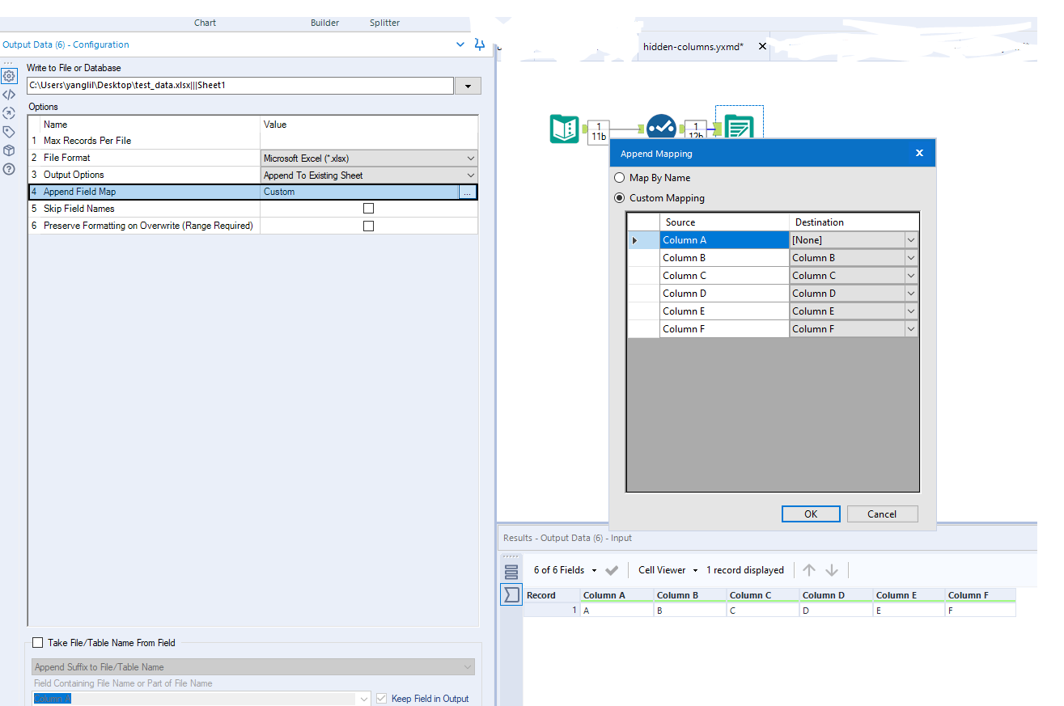This screenshot has width=1064, height=706.
Task: Open the XML view via the code sidebar icon
Action: (x=9, y=94)
